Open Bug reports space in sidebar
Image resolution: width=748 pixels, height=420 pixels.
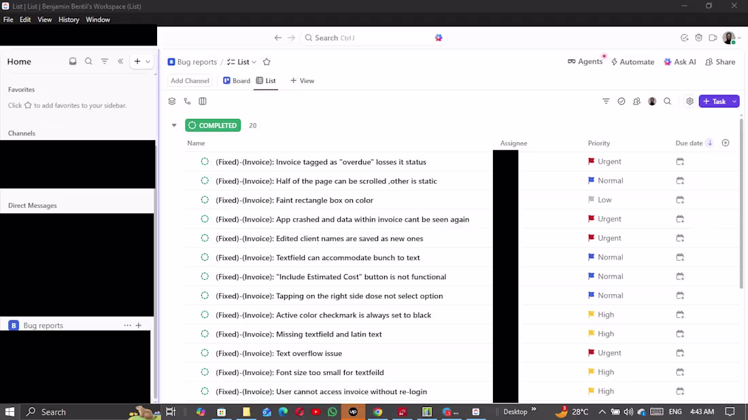[x=43, y=325]
